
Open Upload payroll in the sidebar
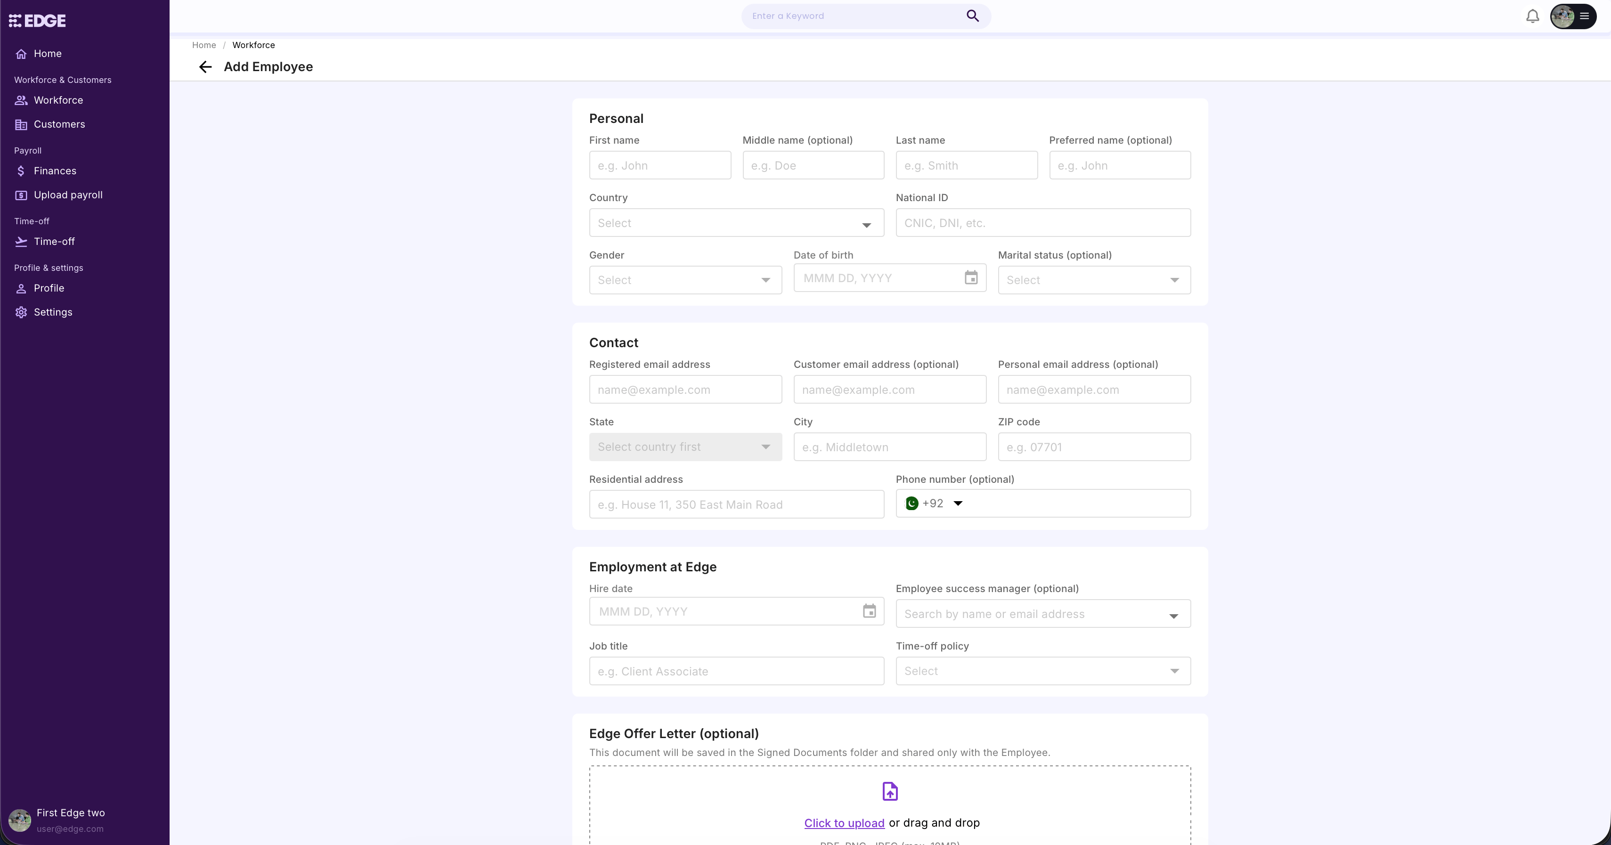(67, 195)
